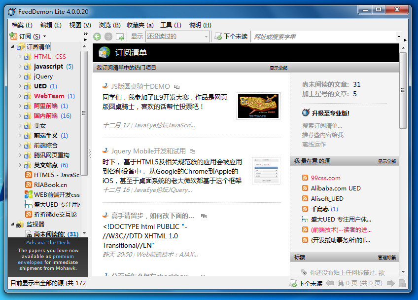Select the 腾讯网页重构 folder
The width and height of the screenshot is (418, 300).
pyautogui.click(x=51, y=155)
